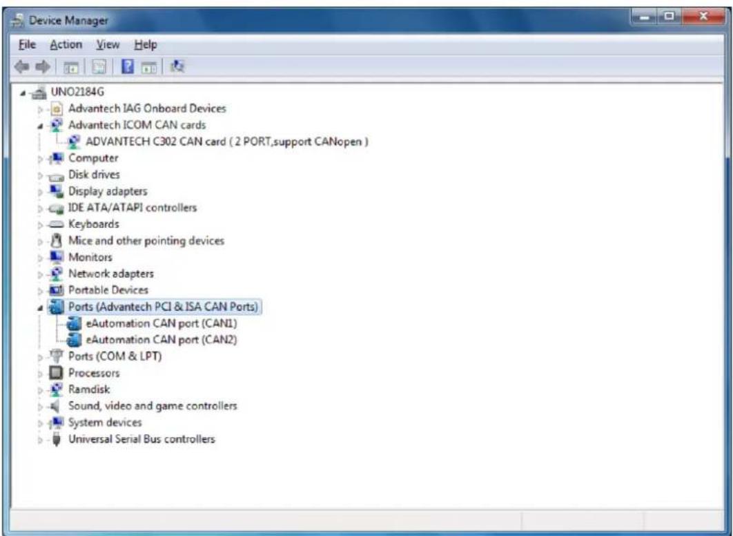Click the Mice and other pointing devices icon
Screen dimensions: 733x536
tap(56, 241)
